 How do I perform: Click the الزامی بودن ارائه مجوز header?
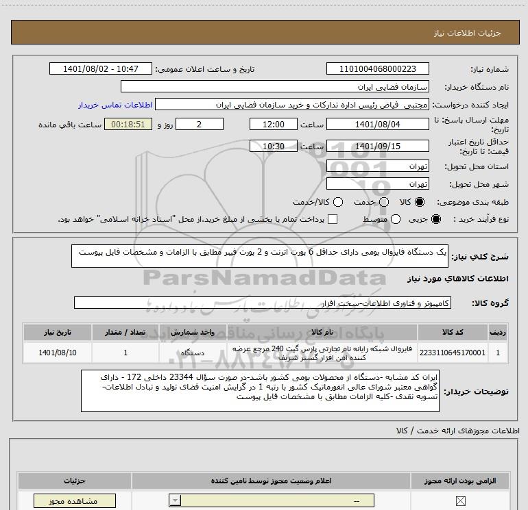click(x=460, y=481)
